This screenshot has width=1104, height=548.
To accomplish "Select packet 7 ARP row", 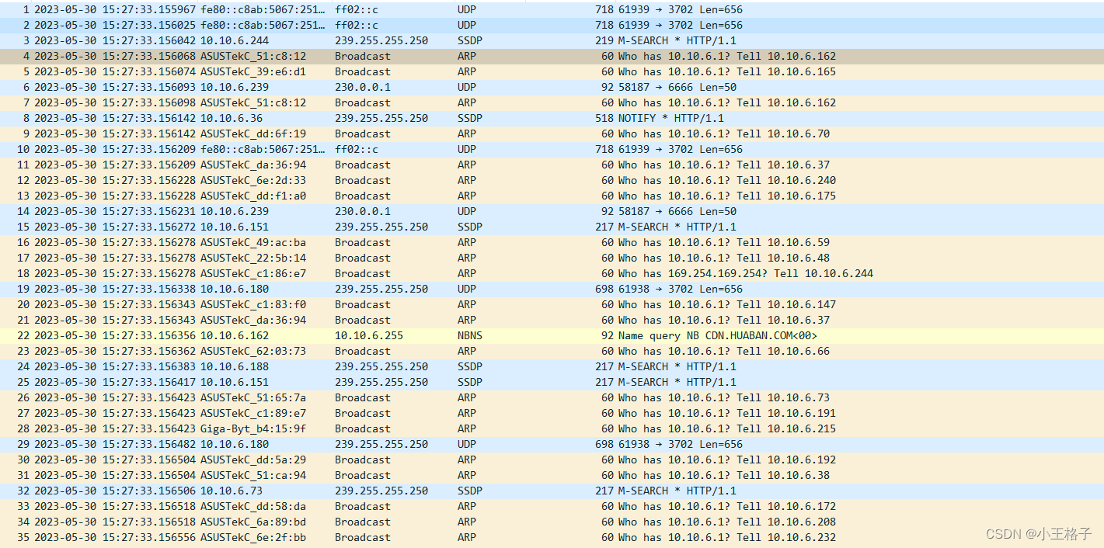I will (552, 102).
